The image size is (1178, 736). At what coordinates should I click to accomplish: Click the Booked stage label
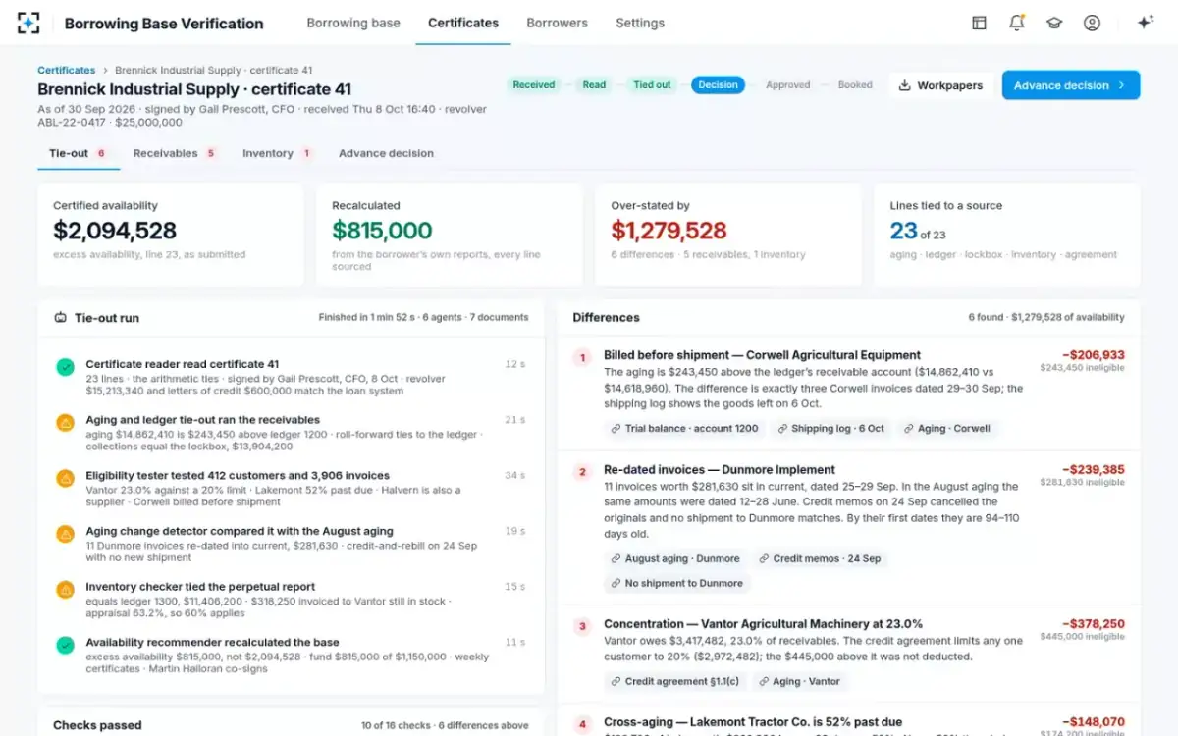(855, 85)
